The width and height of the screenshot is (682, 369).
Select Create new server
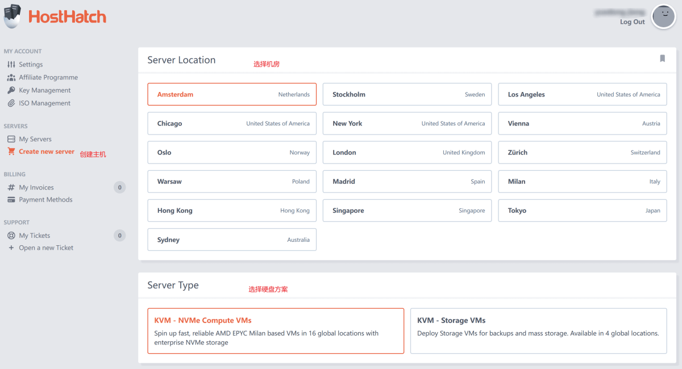47,152
